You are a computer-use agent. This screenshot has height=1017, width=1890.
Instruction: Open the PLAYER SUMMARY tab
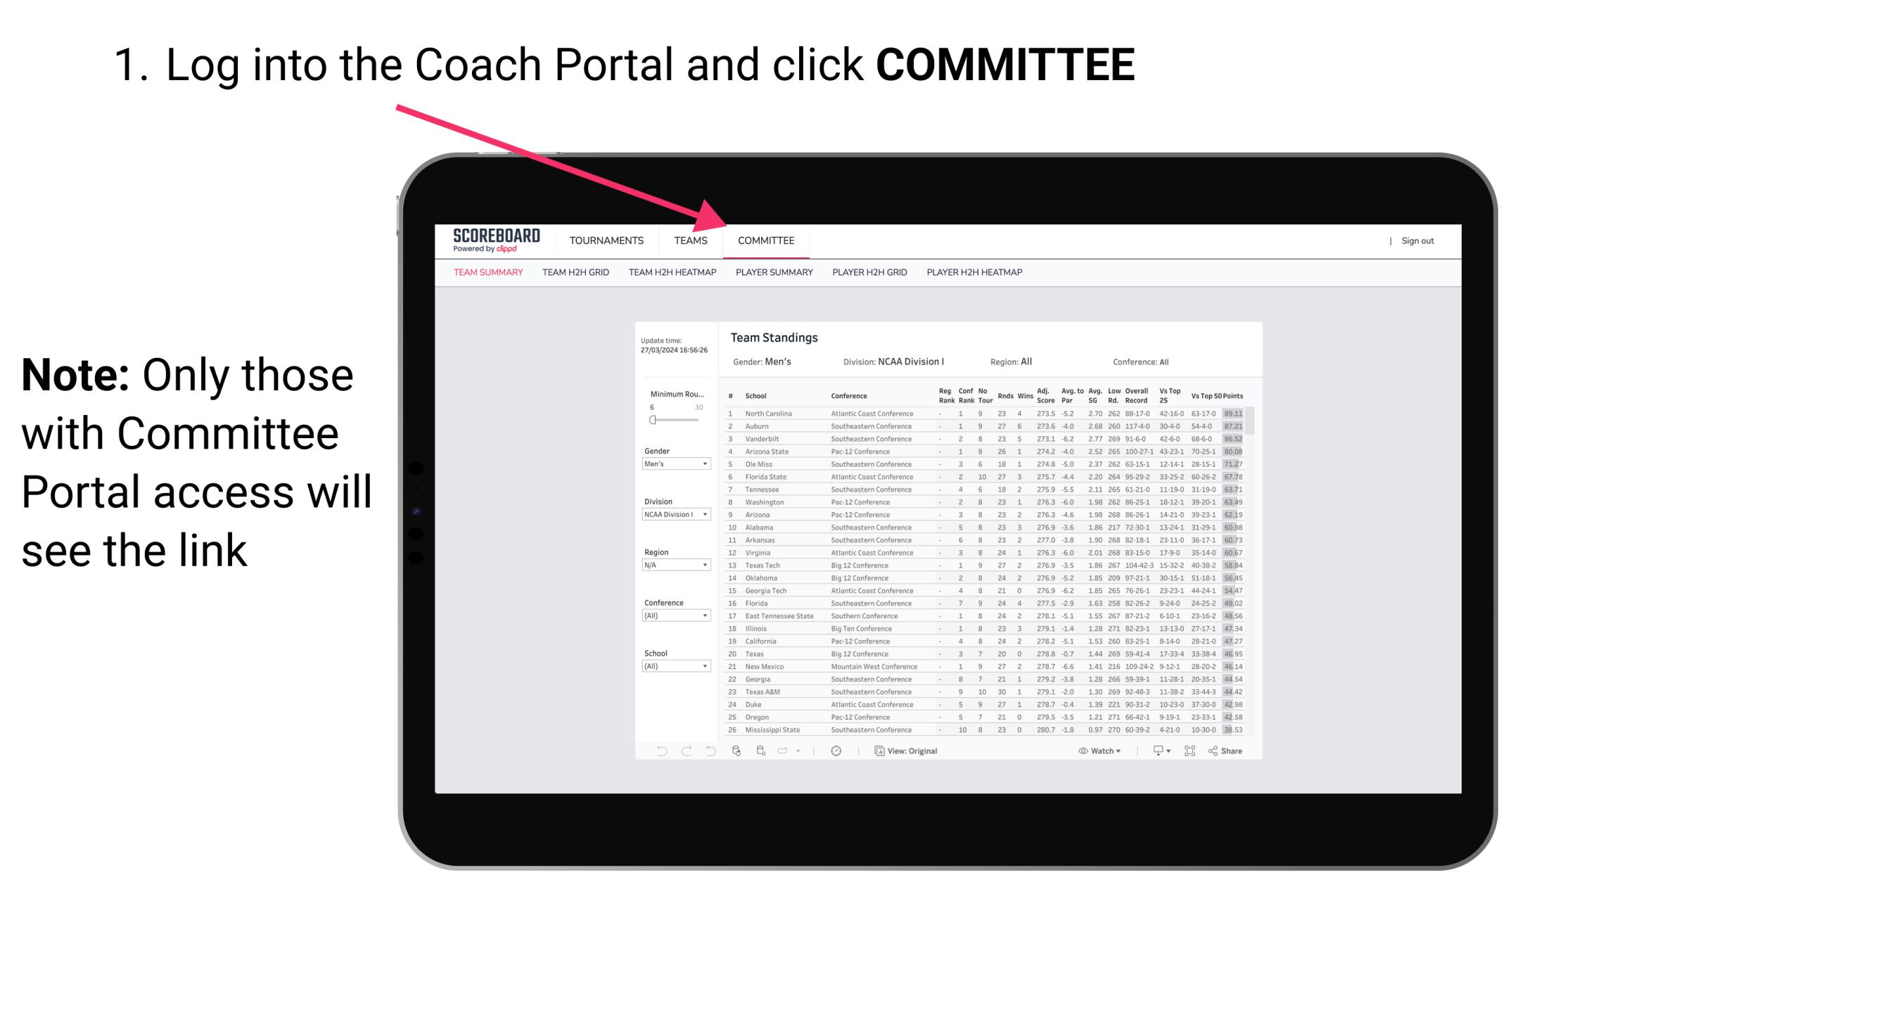click(x=774, y=274)
